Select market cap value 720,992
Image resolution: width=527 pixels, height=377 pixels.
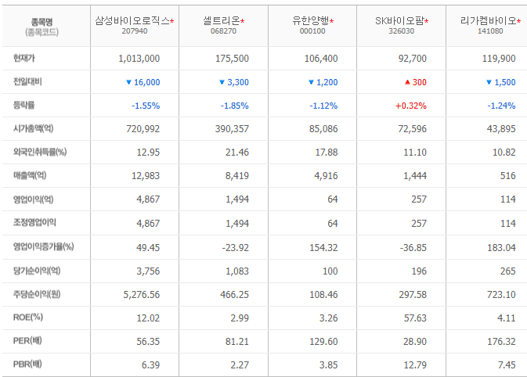143,129
